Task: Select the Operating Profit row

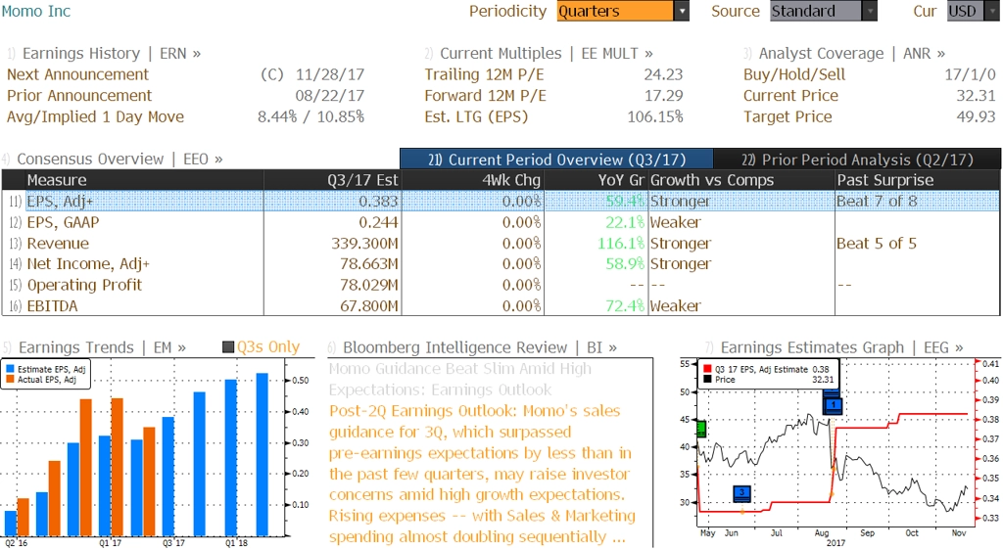Action: coord(501,285)
